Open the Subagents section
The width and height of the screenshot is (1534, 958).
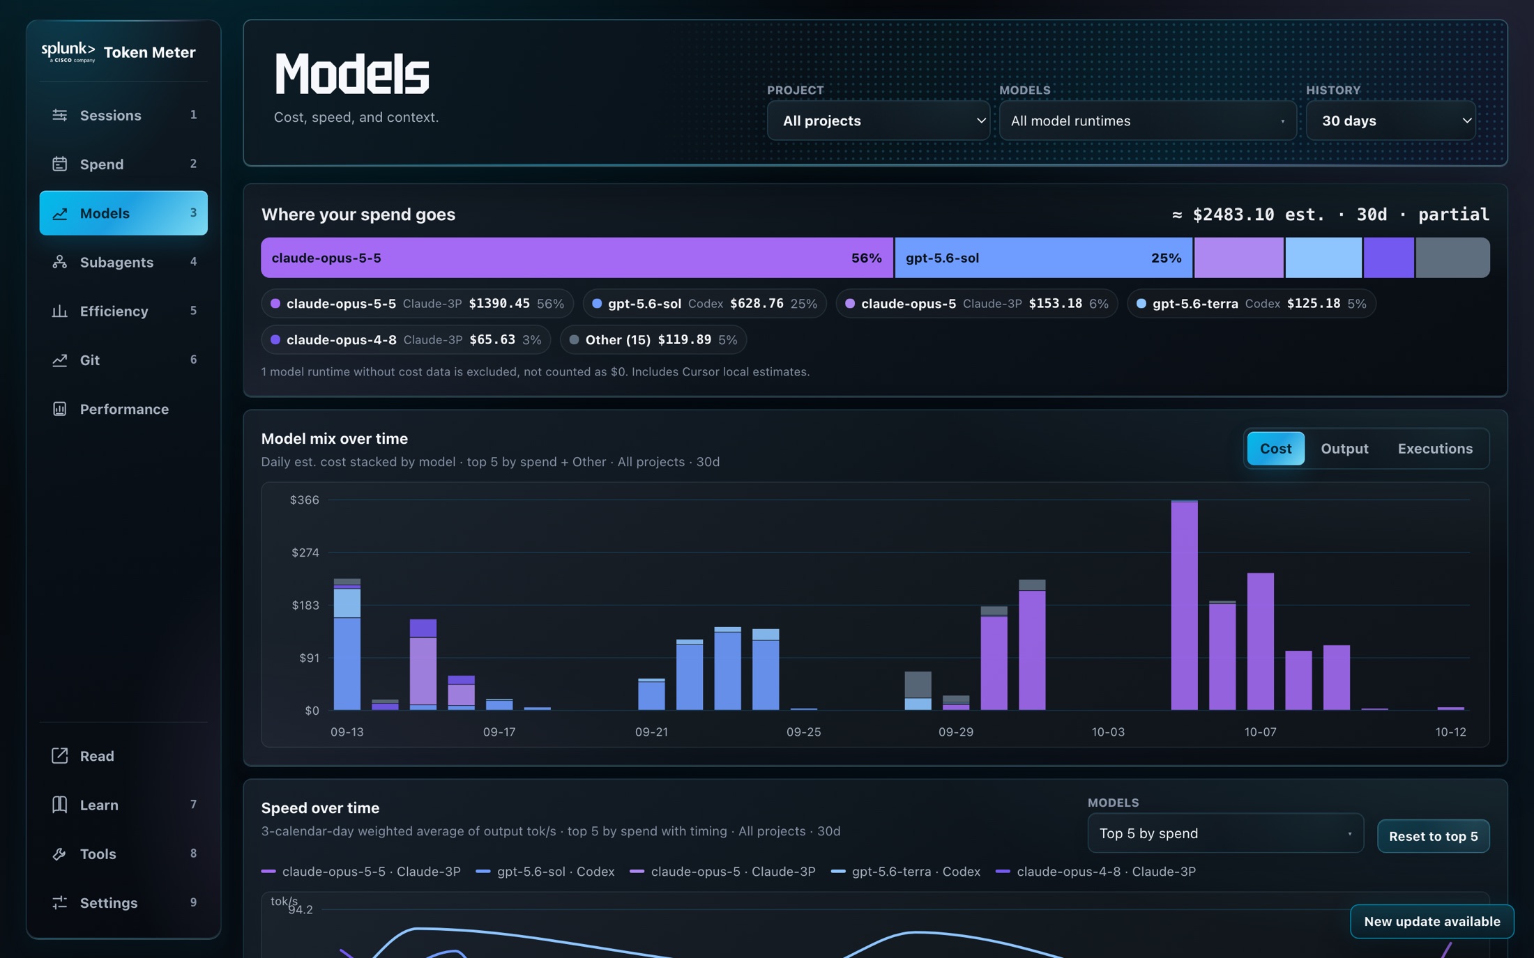123,262
